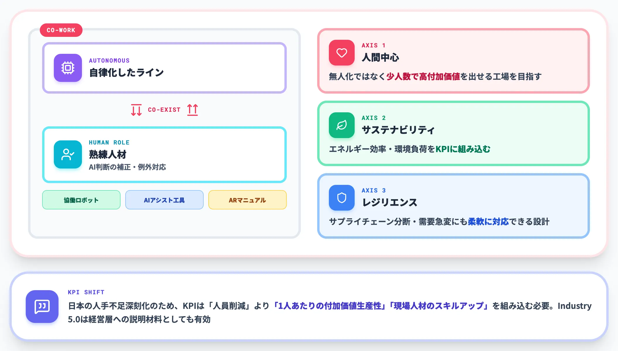Click the CO-EXIST label
This screenshot has width=618, height=351.
pyautogui.click(x=164, y=110)
